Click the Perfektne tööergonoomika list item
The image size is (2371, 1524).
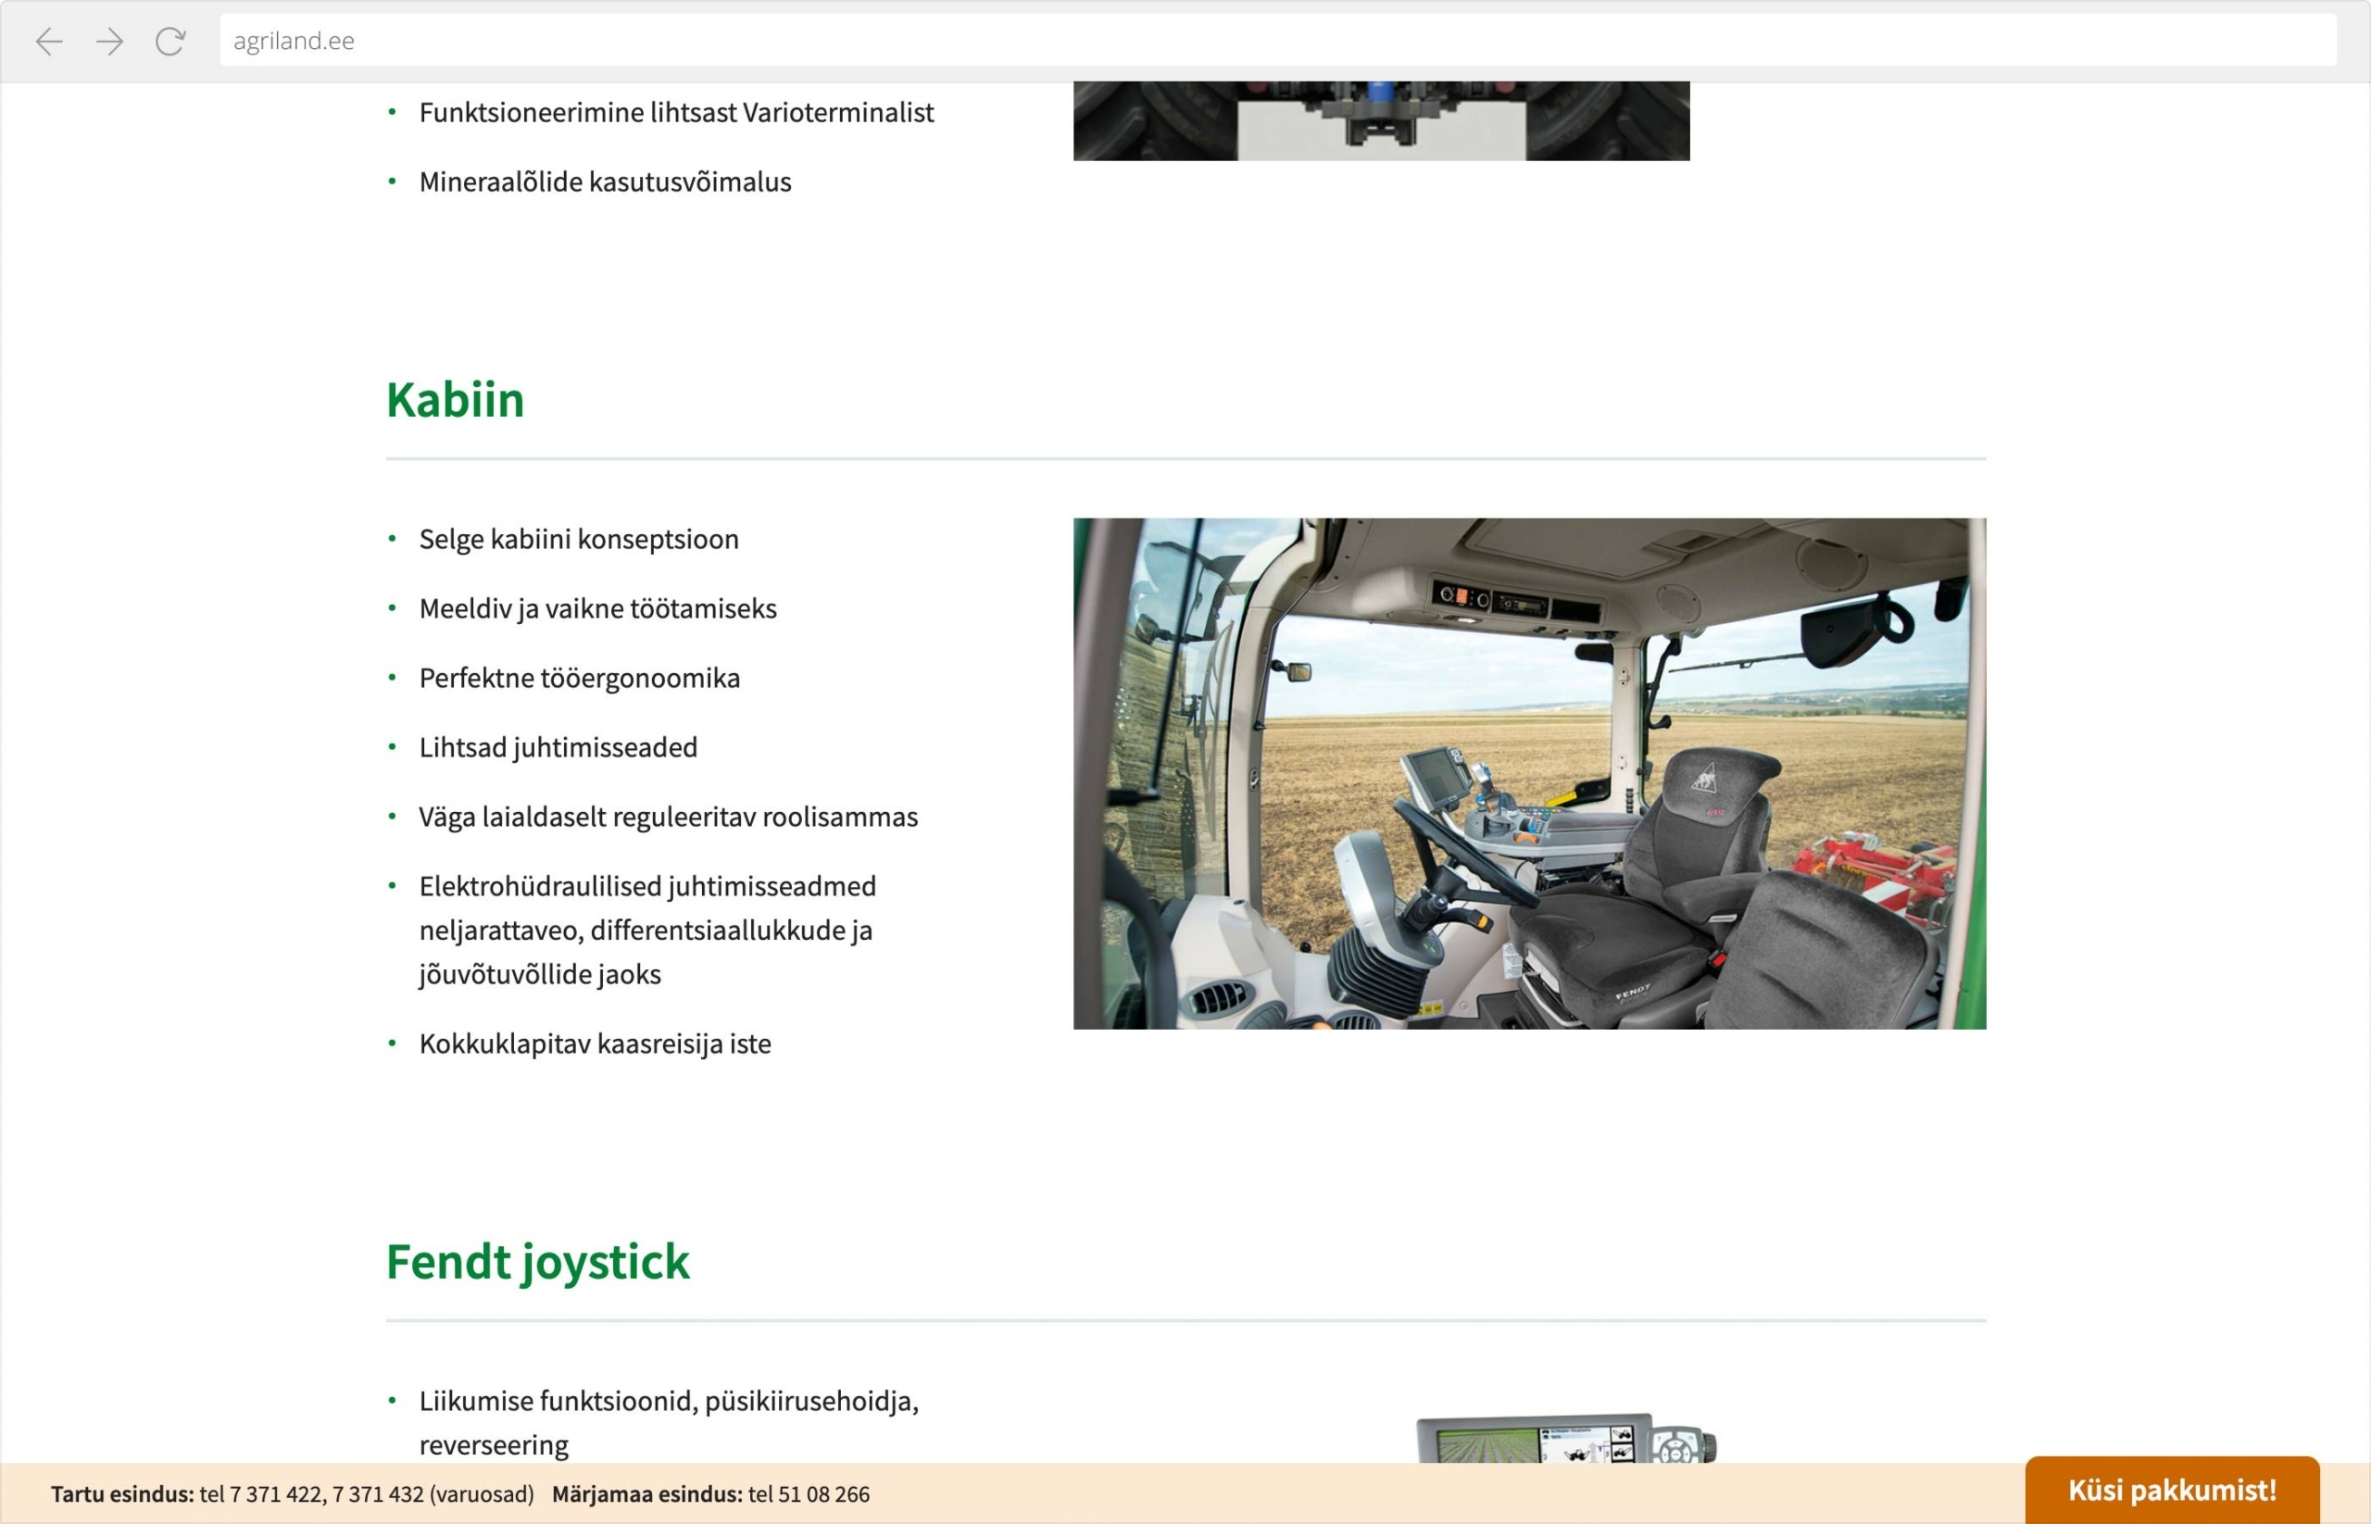pos(579,678)
